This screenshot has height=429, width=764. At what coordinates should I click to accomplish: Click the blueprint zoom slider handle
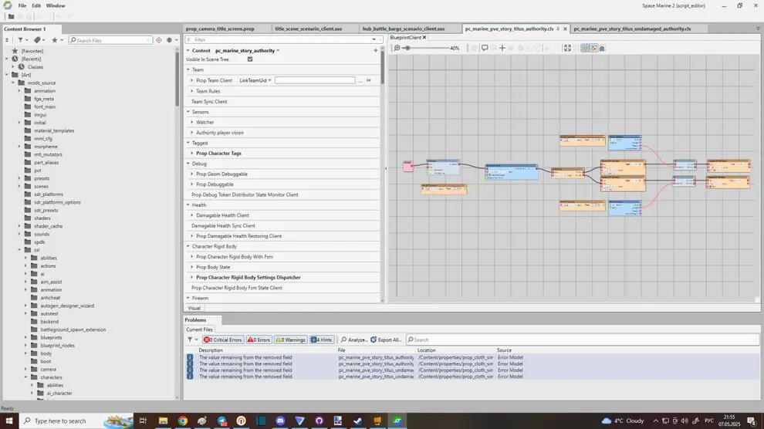[x=407, y=48]
